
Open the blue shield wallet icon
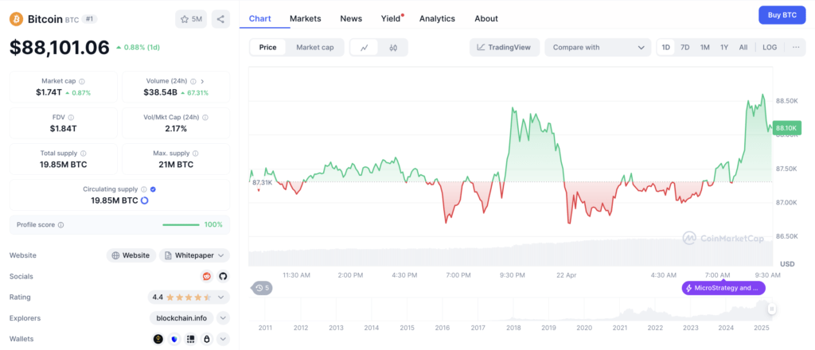[x=174, y=339]
